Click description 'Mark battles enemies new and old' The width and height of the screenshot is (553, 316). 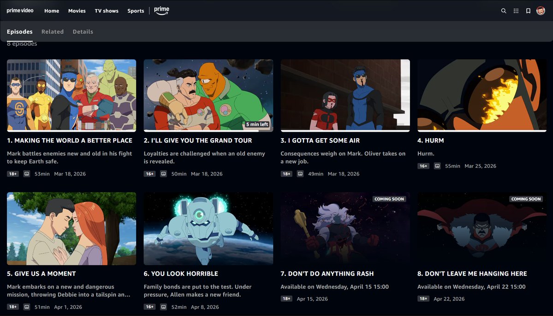click(x=70, y=158)
